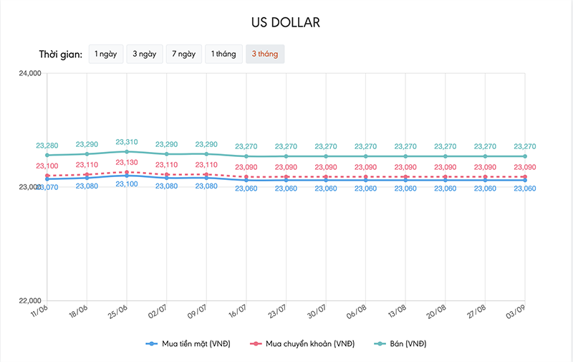Click Mua chuyển khoản point on 25/06
Image resolution: width=573 pixels, height=362 pixels.
(127, 172)
